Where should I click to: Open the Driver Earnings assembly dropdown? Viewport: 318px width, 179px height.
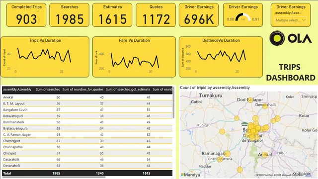click(x=290, y=20)
